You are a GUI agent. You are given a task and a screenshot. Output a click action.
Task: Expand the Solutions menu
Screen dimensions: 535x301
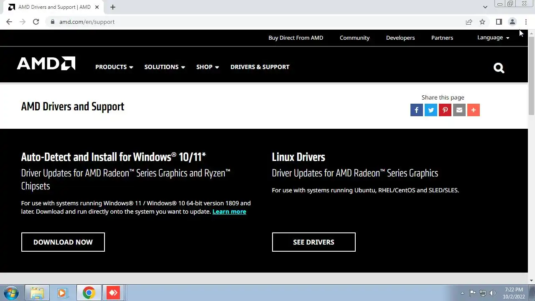(x=165, y=67)
